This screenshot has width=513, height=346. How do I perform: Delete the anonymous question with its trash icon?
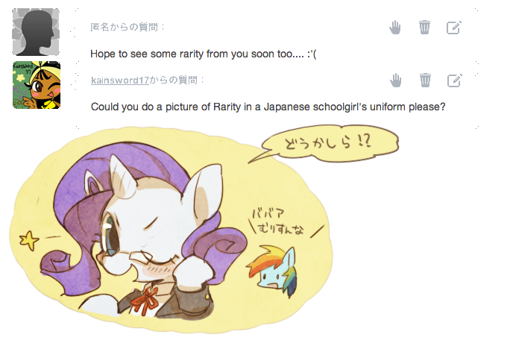point(424,27)
